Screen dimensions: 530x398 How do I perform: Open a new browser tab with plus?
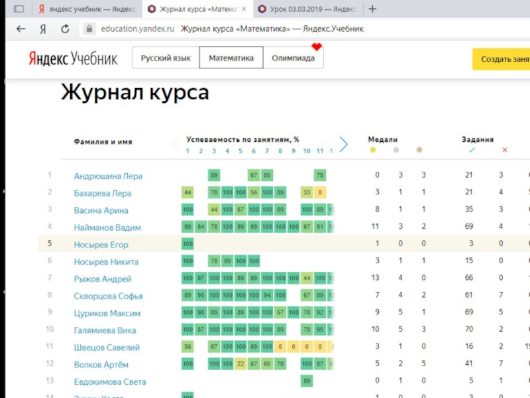[x=372, y=9]
